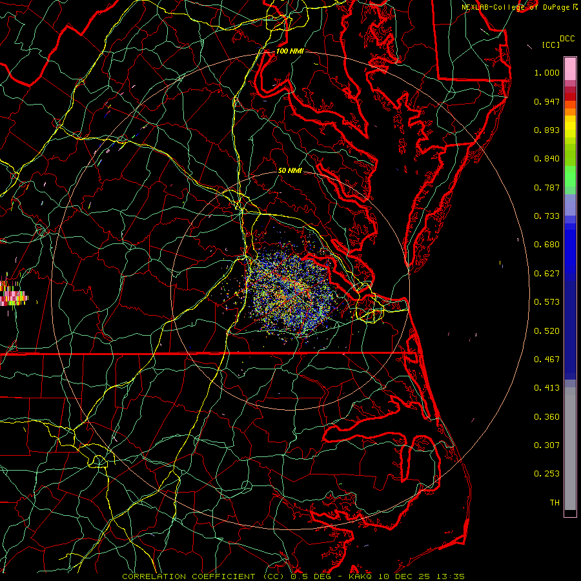Pick the light pink swatch atop color bar
Screen dimensions: 581x581
(x=570, y=68)
